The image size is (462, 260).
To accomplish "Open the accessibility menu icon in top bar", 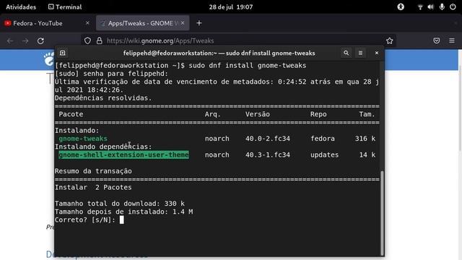I will point(401,6).
